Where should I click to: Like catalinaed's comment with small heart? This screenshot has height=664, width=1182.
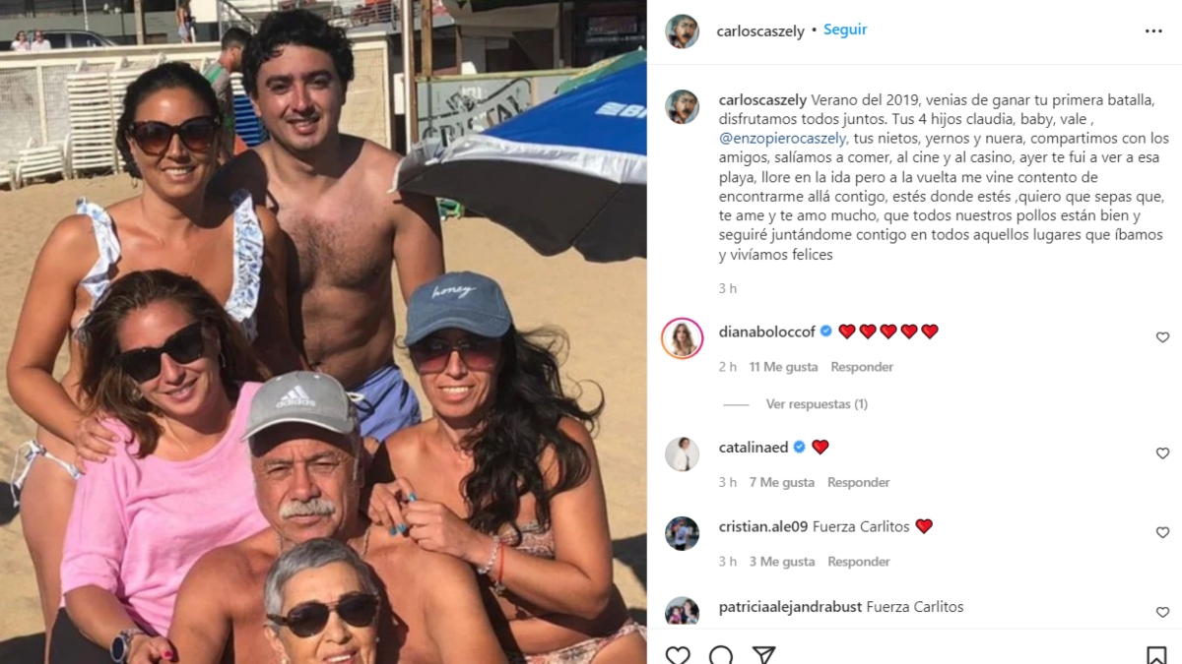point(1162,453)
